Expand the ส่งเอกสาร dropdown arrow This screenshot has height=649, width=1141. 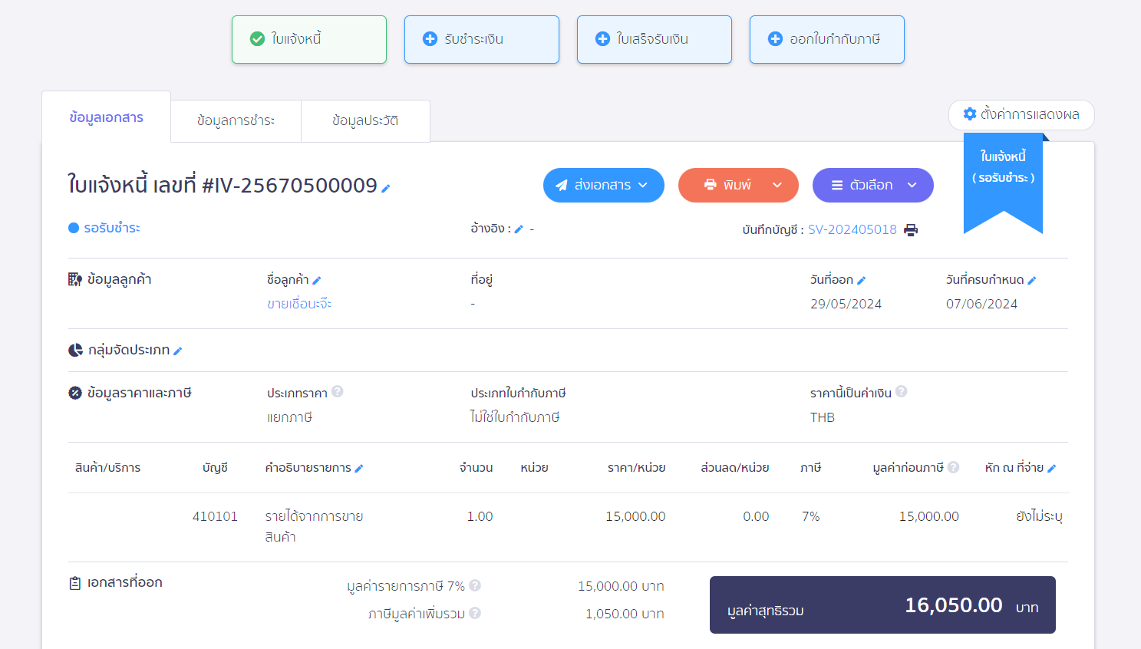(x=643, y=185)
